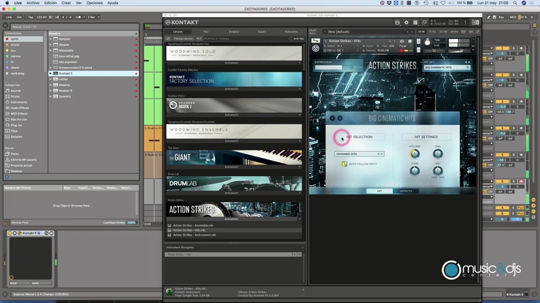
Task: Click the Kontakt NI logo panel icon
Action: pos(475,22)
